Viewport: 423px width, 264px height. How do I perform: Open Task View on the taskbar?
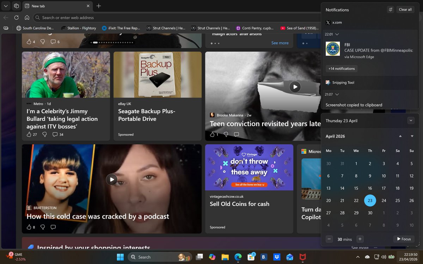tap(200, 257)
